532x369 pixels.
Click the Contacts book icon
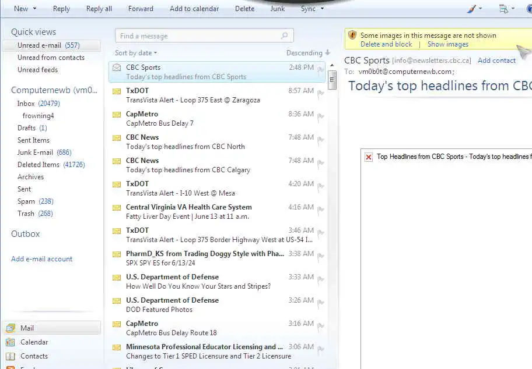(x=10, y=356)
